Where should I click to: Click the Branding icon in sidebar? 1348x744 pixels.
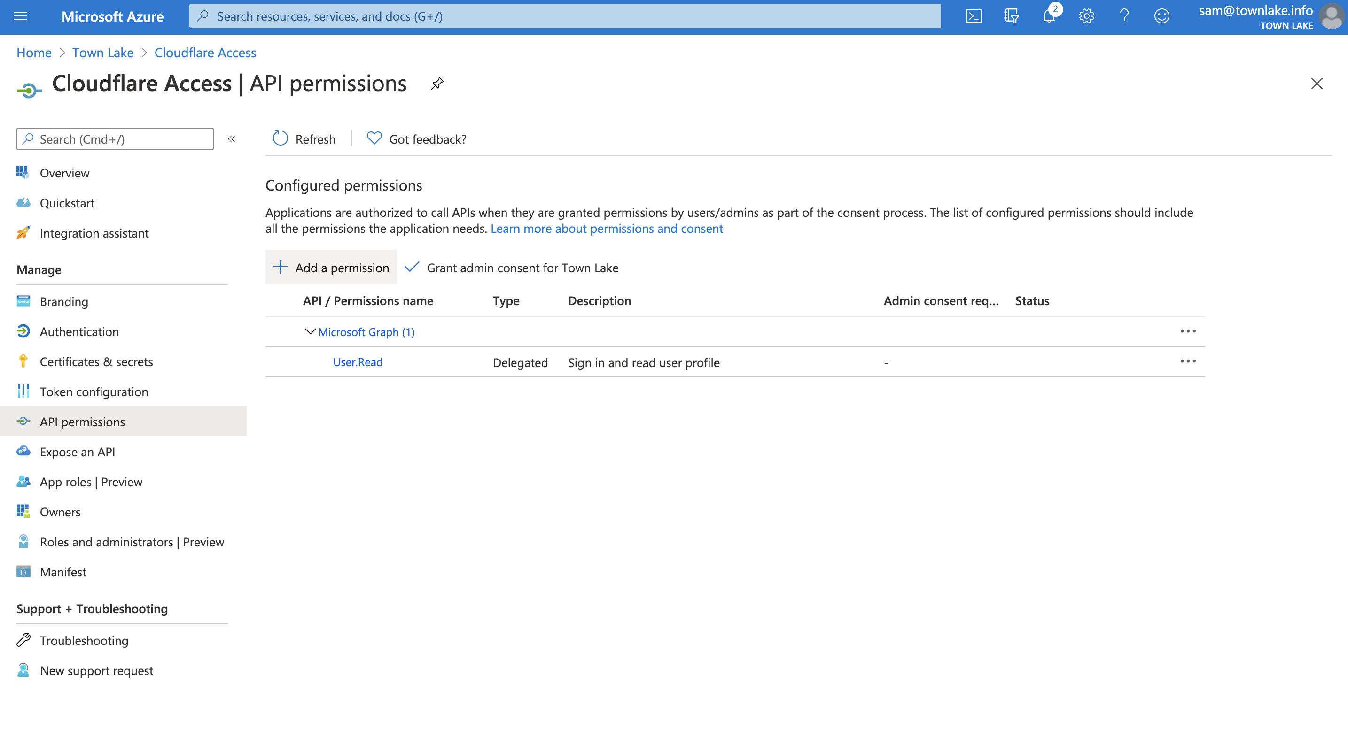[23, 300]
